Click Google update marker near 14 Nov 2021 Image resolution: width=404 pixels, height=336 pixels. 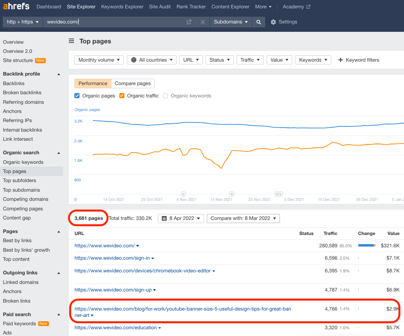[x=232, y=194]
